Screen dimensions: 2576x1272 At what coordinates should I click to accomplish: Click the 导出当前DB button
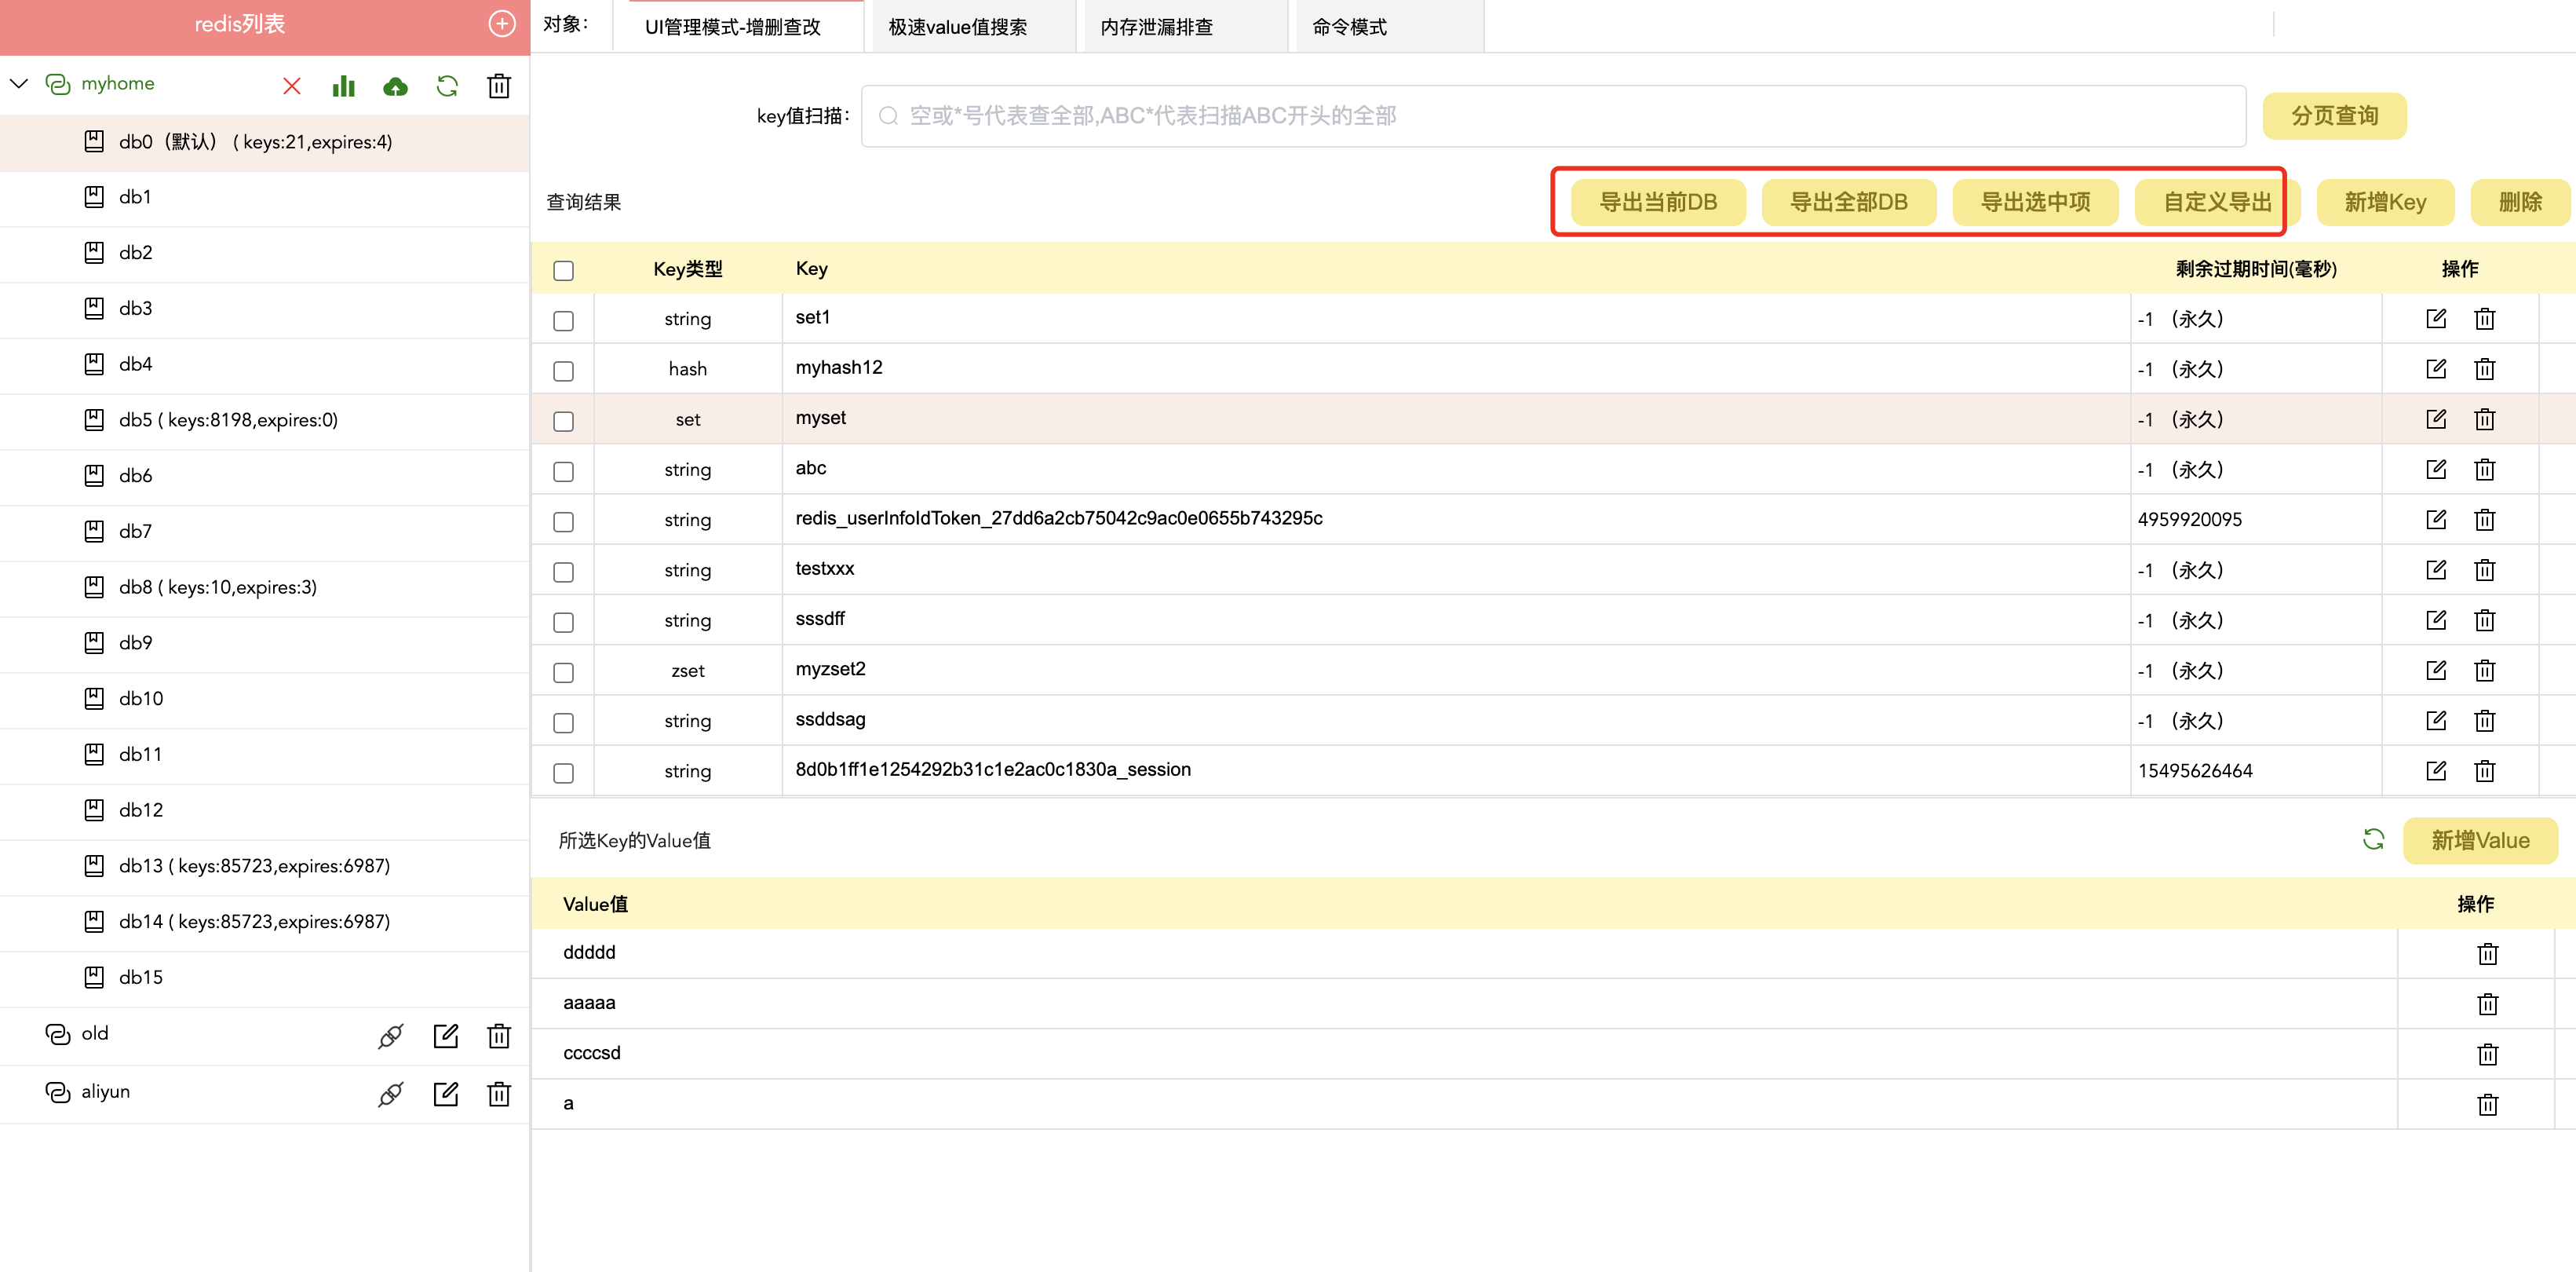(1657, 202)
